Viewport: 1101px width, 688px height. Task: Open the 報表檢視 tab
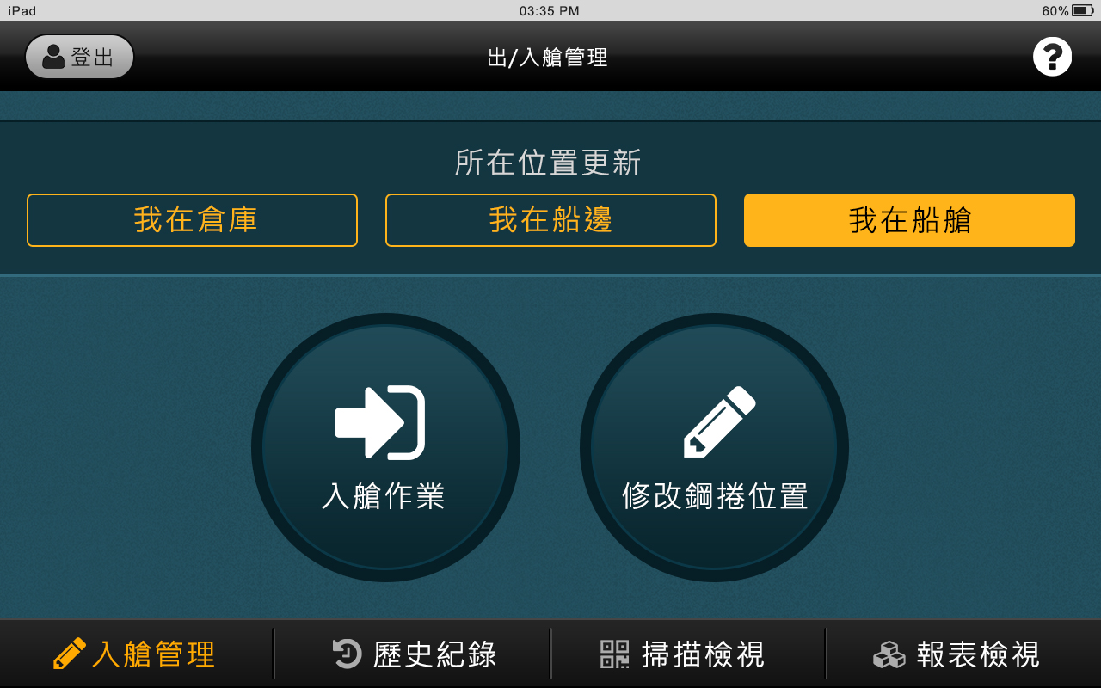(957, 654)
